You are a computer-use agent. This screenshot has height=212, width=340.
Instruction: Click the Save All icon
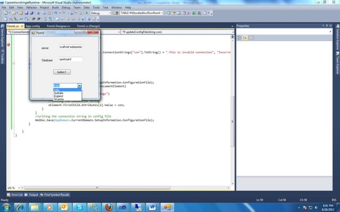point(32,13)
